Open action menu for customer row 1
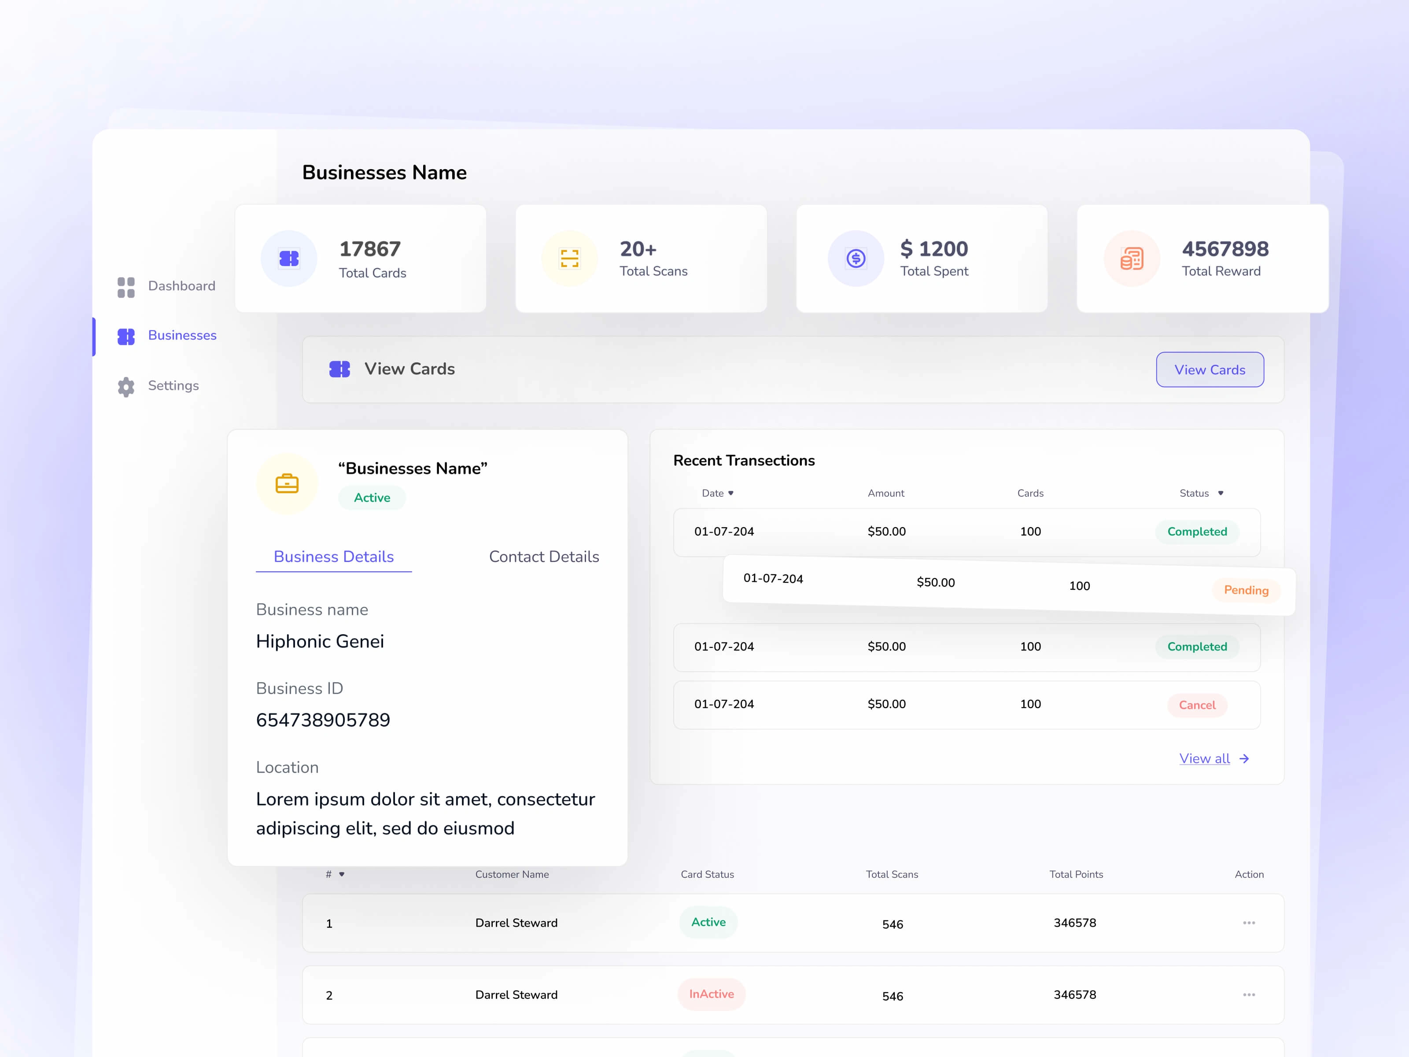 point(1249,923)
